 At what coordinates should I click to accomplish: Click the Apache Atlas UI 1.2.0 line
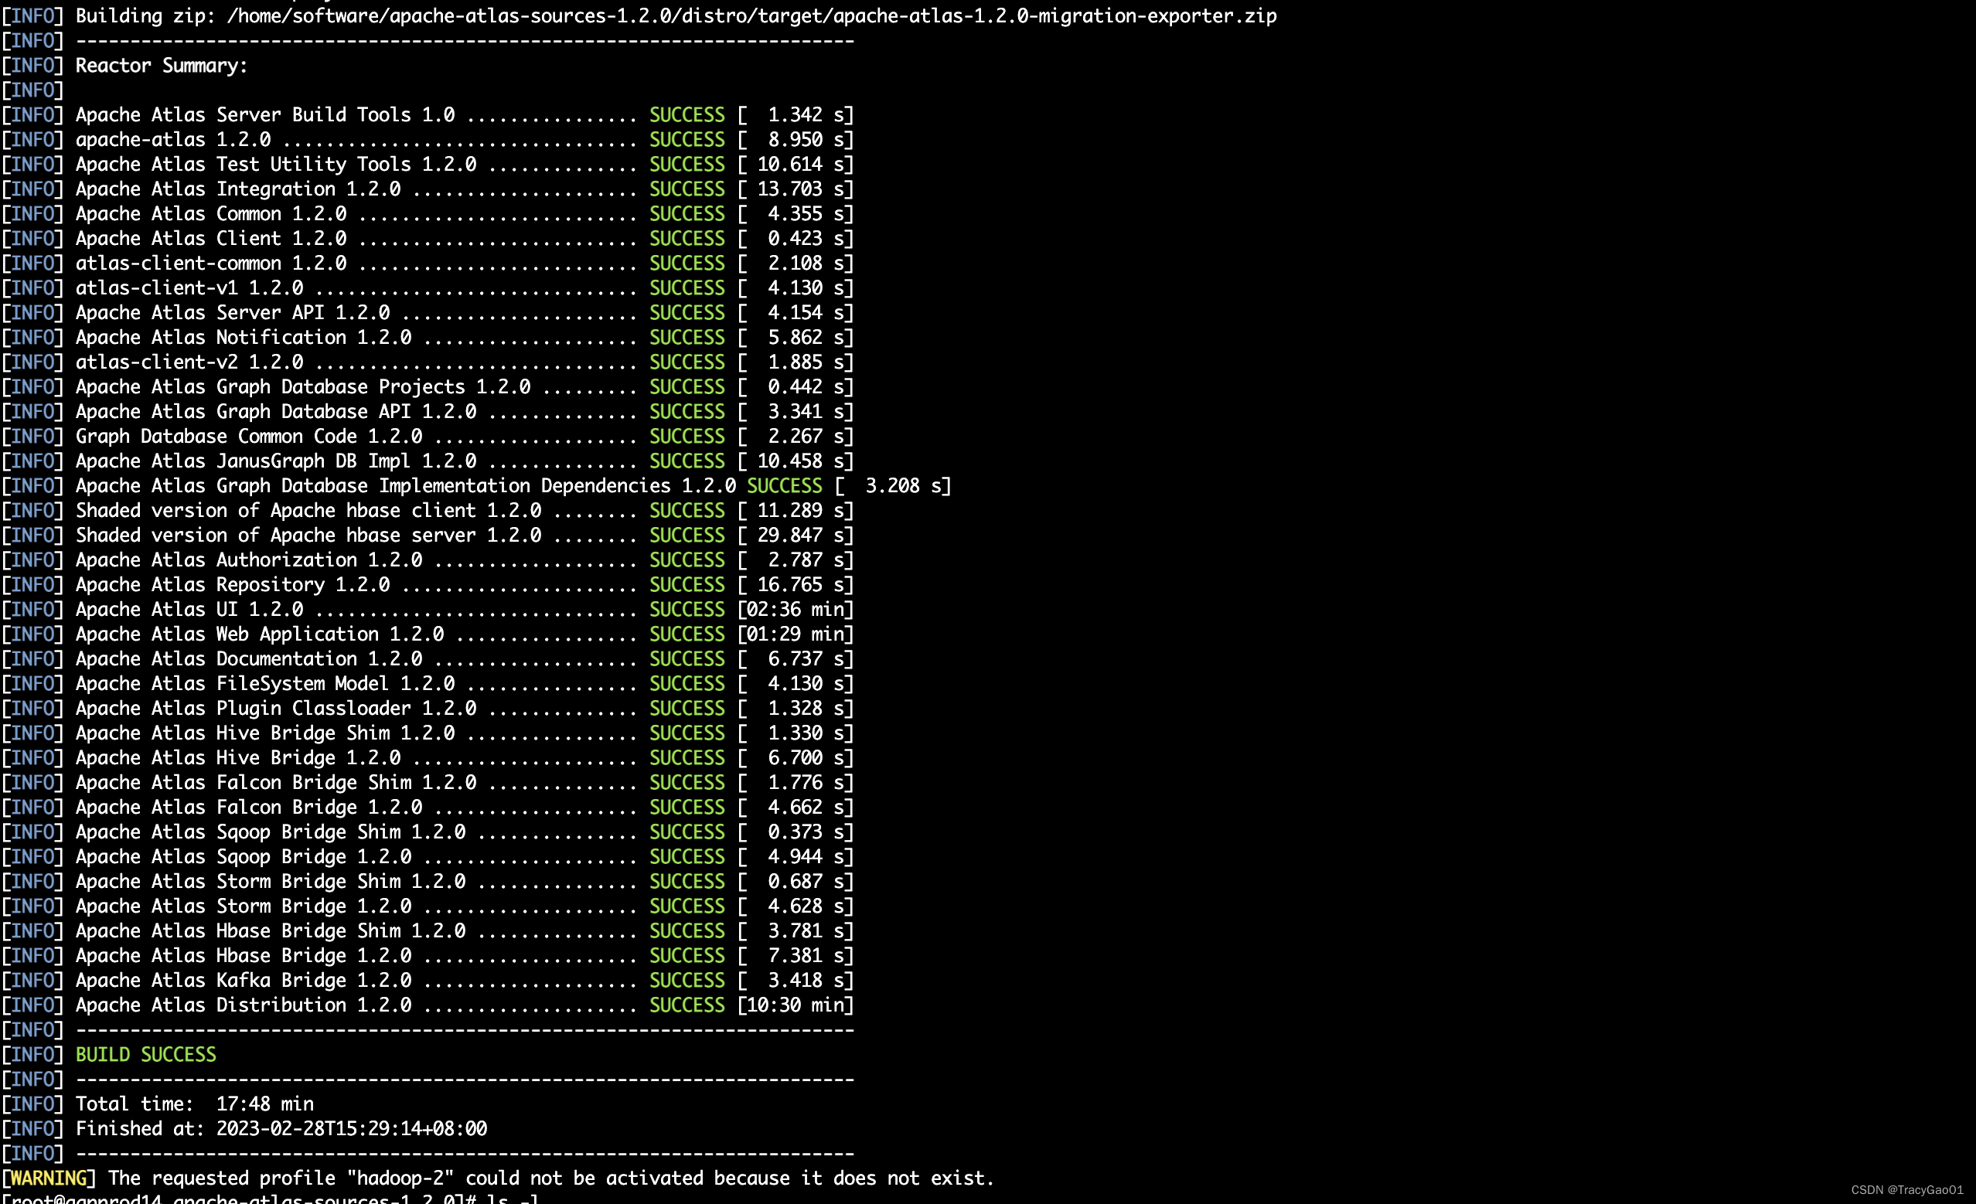pos(189,609)
